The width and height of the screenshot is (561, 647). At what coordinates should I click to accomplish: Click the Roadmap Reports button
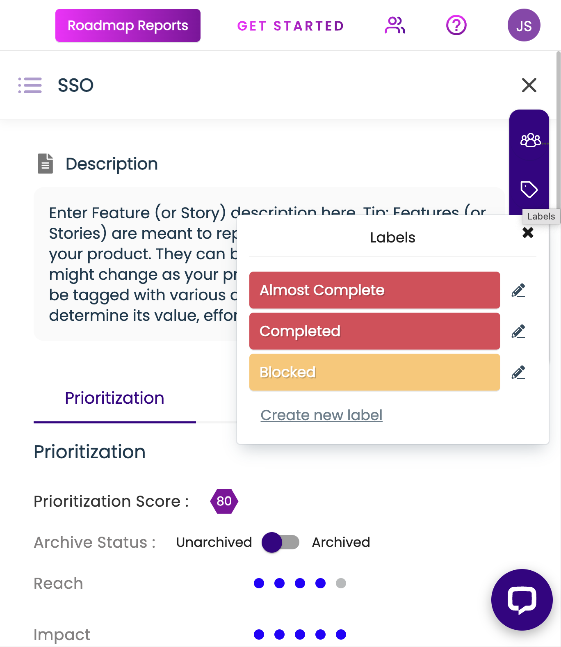128,25
